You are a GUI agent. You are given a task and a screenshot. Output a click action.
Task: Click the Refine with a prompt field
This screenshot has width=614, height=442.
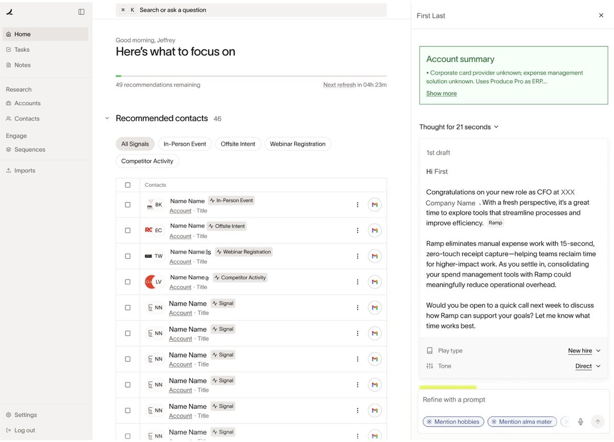(x=513, y=400)
